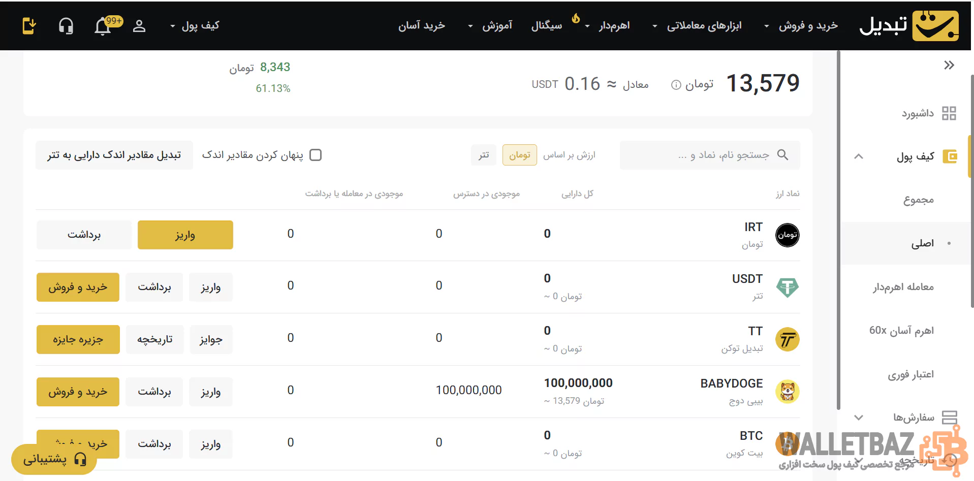Click the info icon beside تومان total
Viewport: 974px width, 481px height.
[676, 85]
